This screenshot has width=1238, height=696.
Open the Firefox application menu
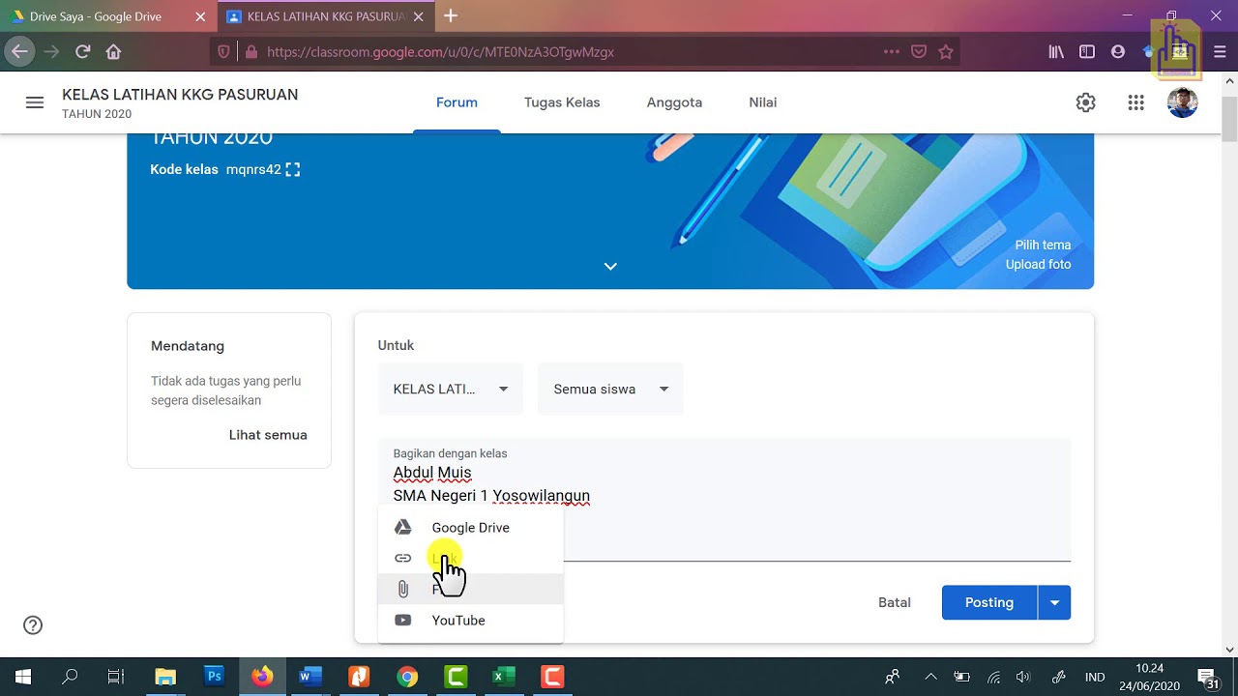tap(1218, 52)
